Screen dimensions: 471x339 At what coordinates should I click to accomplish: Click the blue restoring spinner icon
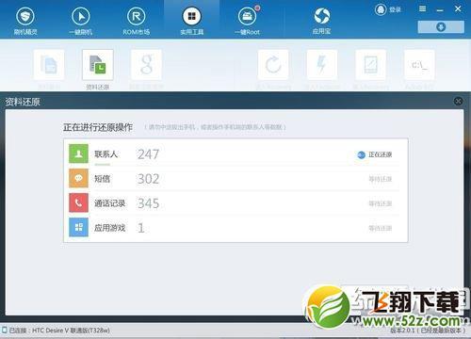point(362,154)
